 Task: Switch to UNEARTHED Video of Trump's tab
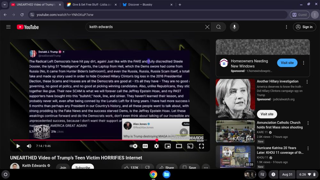pos(36,4)
